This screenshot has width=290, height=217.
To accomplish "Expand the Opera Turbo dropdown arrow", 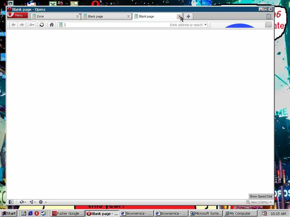I will pyautogui.click(x=46, y=202).
